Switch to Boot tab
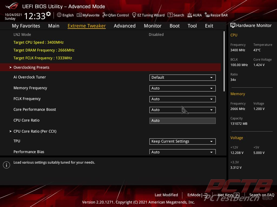The height and width of the screenshot is (207, 277). (174, 26)
